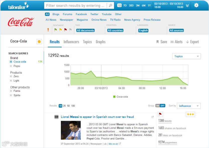Click the filter search input field
The height and width of the screenshot is (148, 209).
point(75,5)
